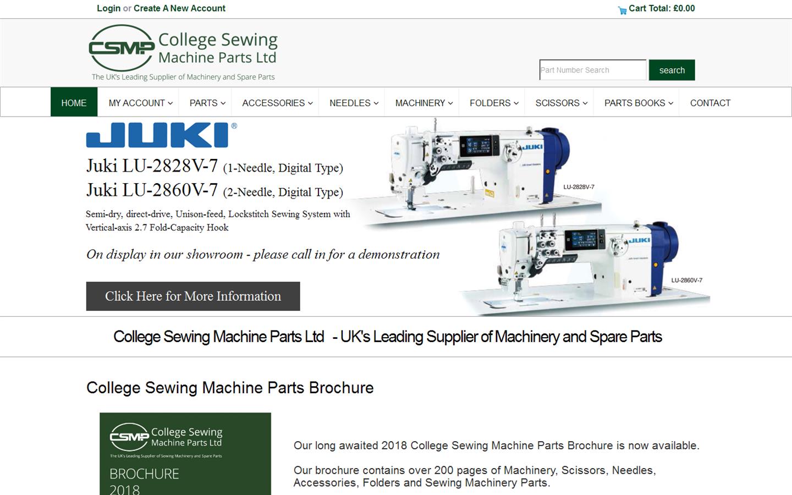Select the HOME menu item

click(74, 102)
